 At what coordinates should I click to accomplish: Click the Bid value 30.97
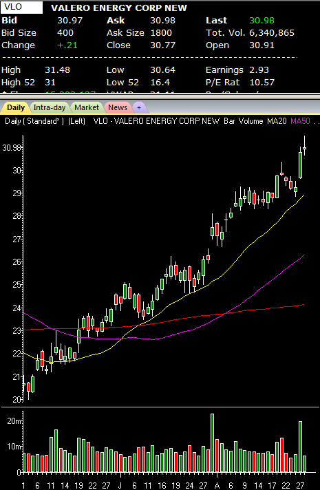coord(70,21)
